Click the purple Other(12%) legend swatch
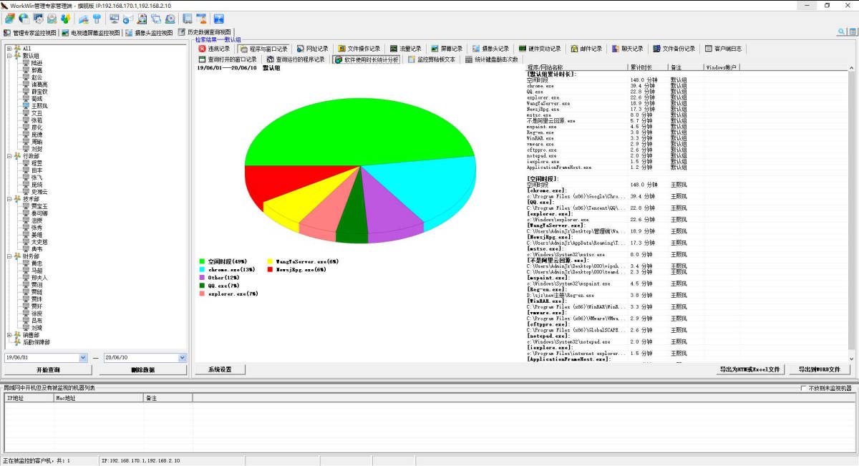859x466 pixels. tap(203, 277)
